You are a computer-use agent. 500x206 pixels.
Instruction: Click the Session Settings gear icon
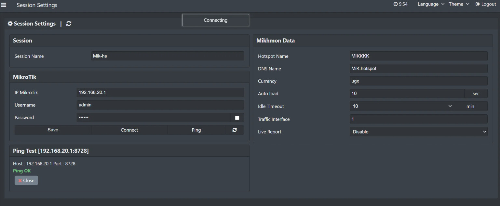click(10, 24)
